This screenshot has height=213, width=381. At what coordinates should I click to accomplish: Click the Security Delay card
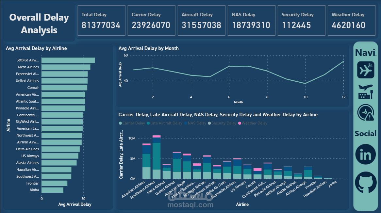(302, 20)
